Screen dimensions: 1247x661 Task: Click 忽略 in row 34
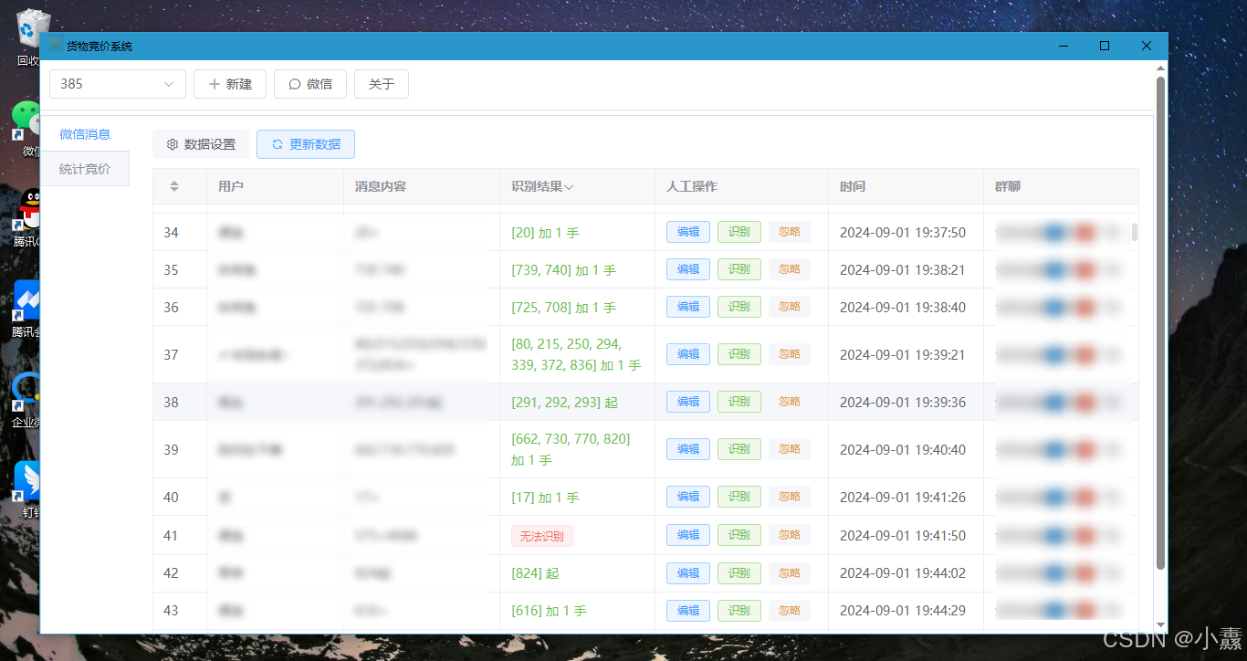click(x=790, y=232)
